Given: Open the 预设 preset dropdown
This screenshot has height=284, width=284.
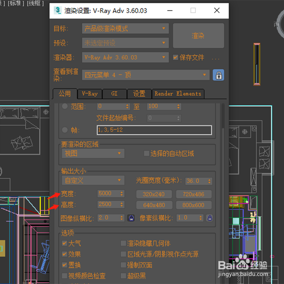Looking at the screenshot, I should [x=125, y=43].
